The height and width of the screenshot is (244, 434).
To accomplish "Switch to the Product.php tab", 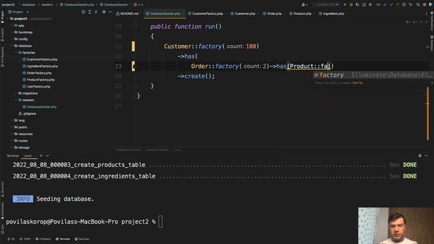I will [300, 14].
